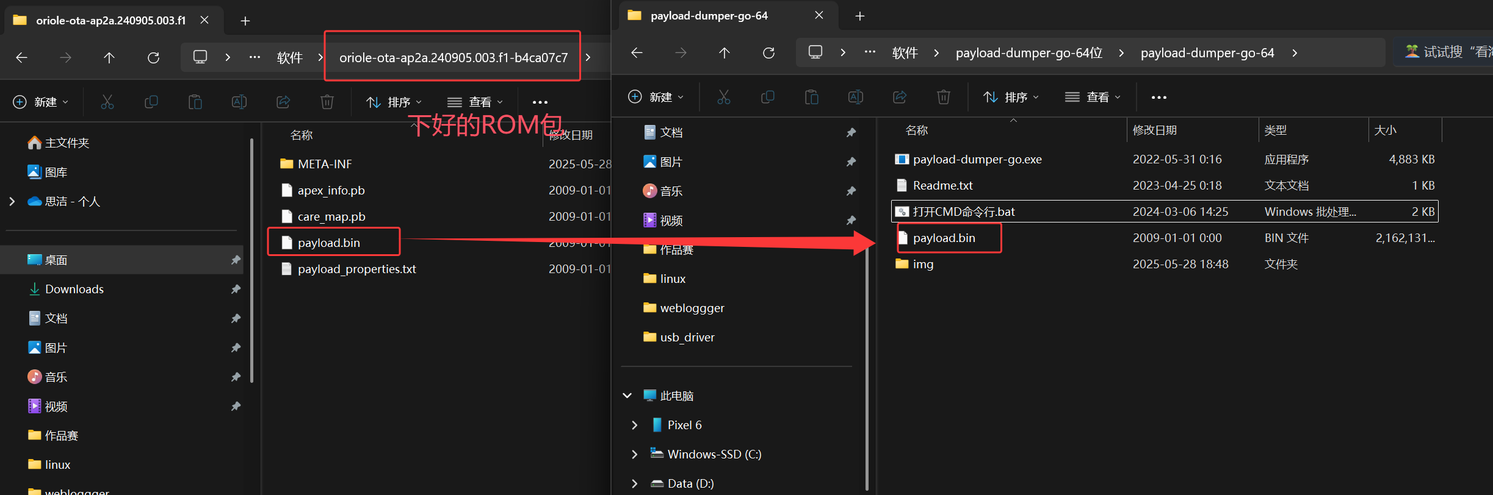Click the Paste icon in the right toolbar
The width and height of the screenshot is (1493, 495).
coord(811,97)
